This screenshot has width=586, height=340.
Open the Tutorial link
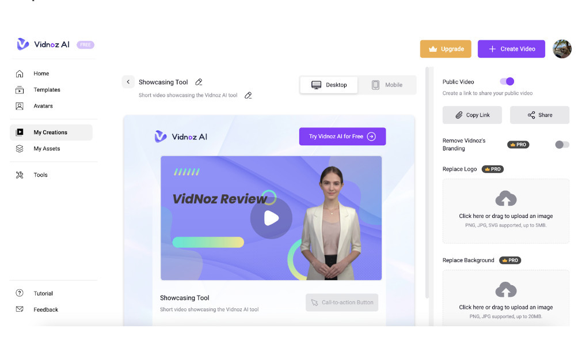coord(43,294)
